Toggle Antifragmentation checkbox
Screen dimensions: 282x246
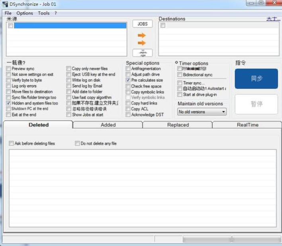coord(128,68)
